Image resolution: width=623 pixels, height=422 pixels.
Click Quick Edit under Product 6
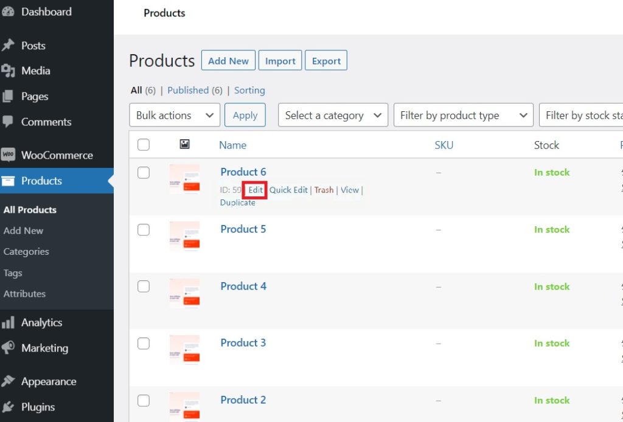click(x=288, y=190)
